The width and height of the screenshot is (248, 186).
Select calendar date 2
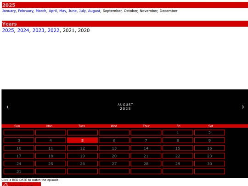209,133
